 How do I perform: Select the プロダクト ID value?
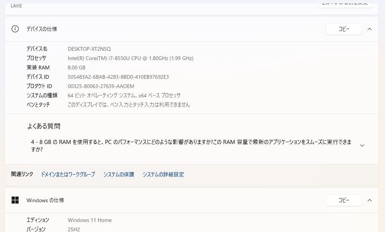pos(100,86)
